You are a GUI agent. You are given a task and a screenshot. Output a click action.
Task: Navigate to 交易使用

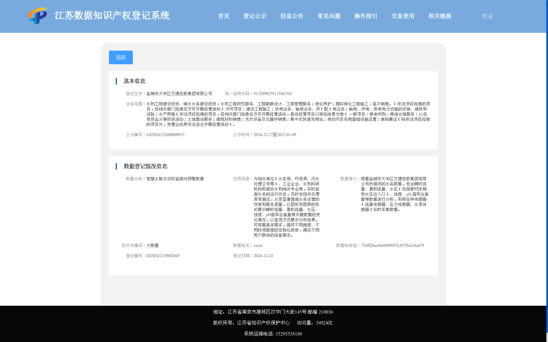(403, 16)
